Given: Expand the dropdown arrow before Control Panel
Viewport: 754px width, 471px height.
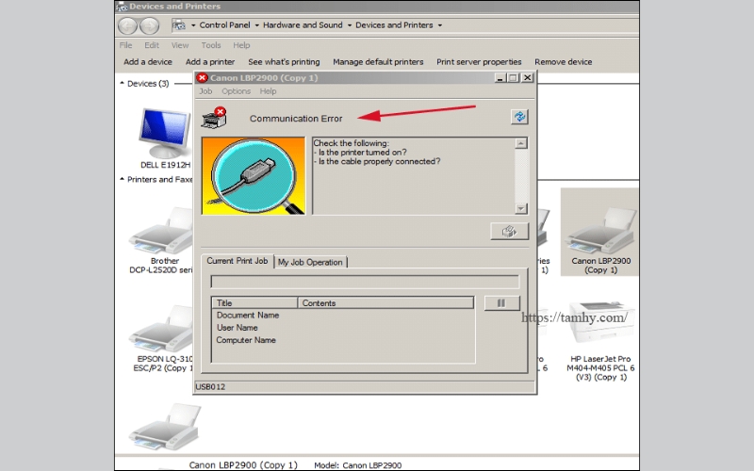Looking at the screenshot, I should click(x=193, y=25).
